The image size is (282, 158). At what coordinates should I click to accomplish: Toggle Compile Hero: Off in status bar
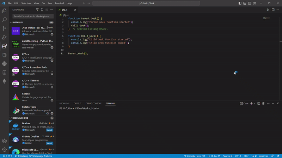194,156
